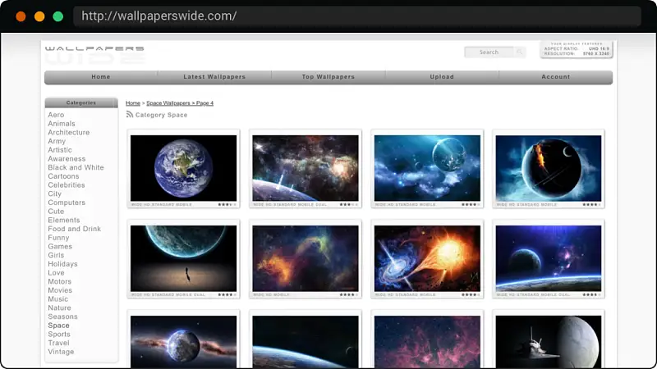Click the WallpapersWide logo
657x369 pixels.
coord(94,55)
